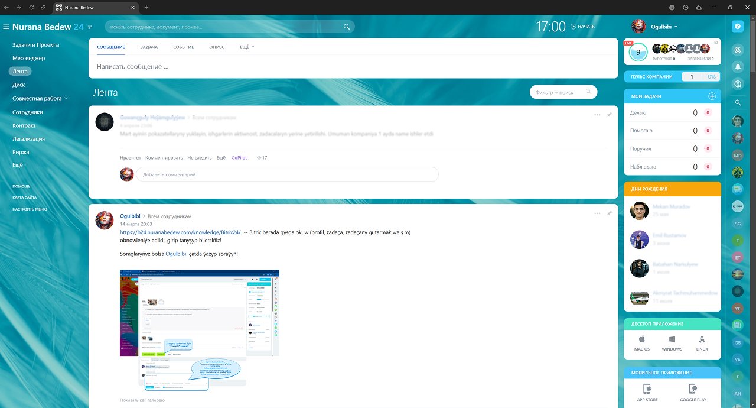Download the Mac OS desktop app
Viewport: 756px width, 408px height.
tap(642, 343)
